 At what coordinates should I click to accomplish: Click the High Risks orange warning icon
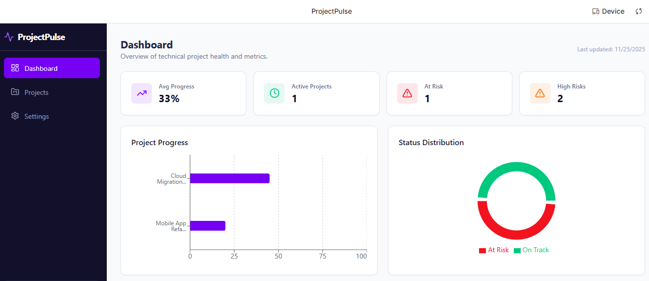tap(540, 93)
